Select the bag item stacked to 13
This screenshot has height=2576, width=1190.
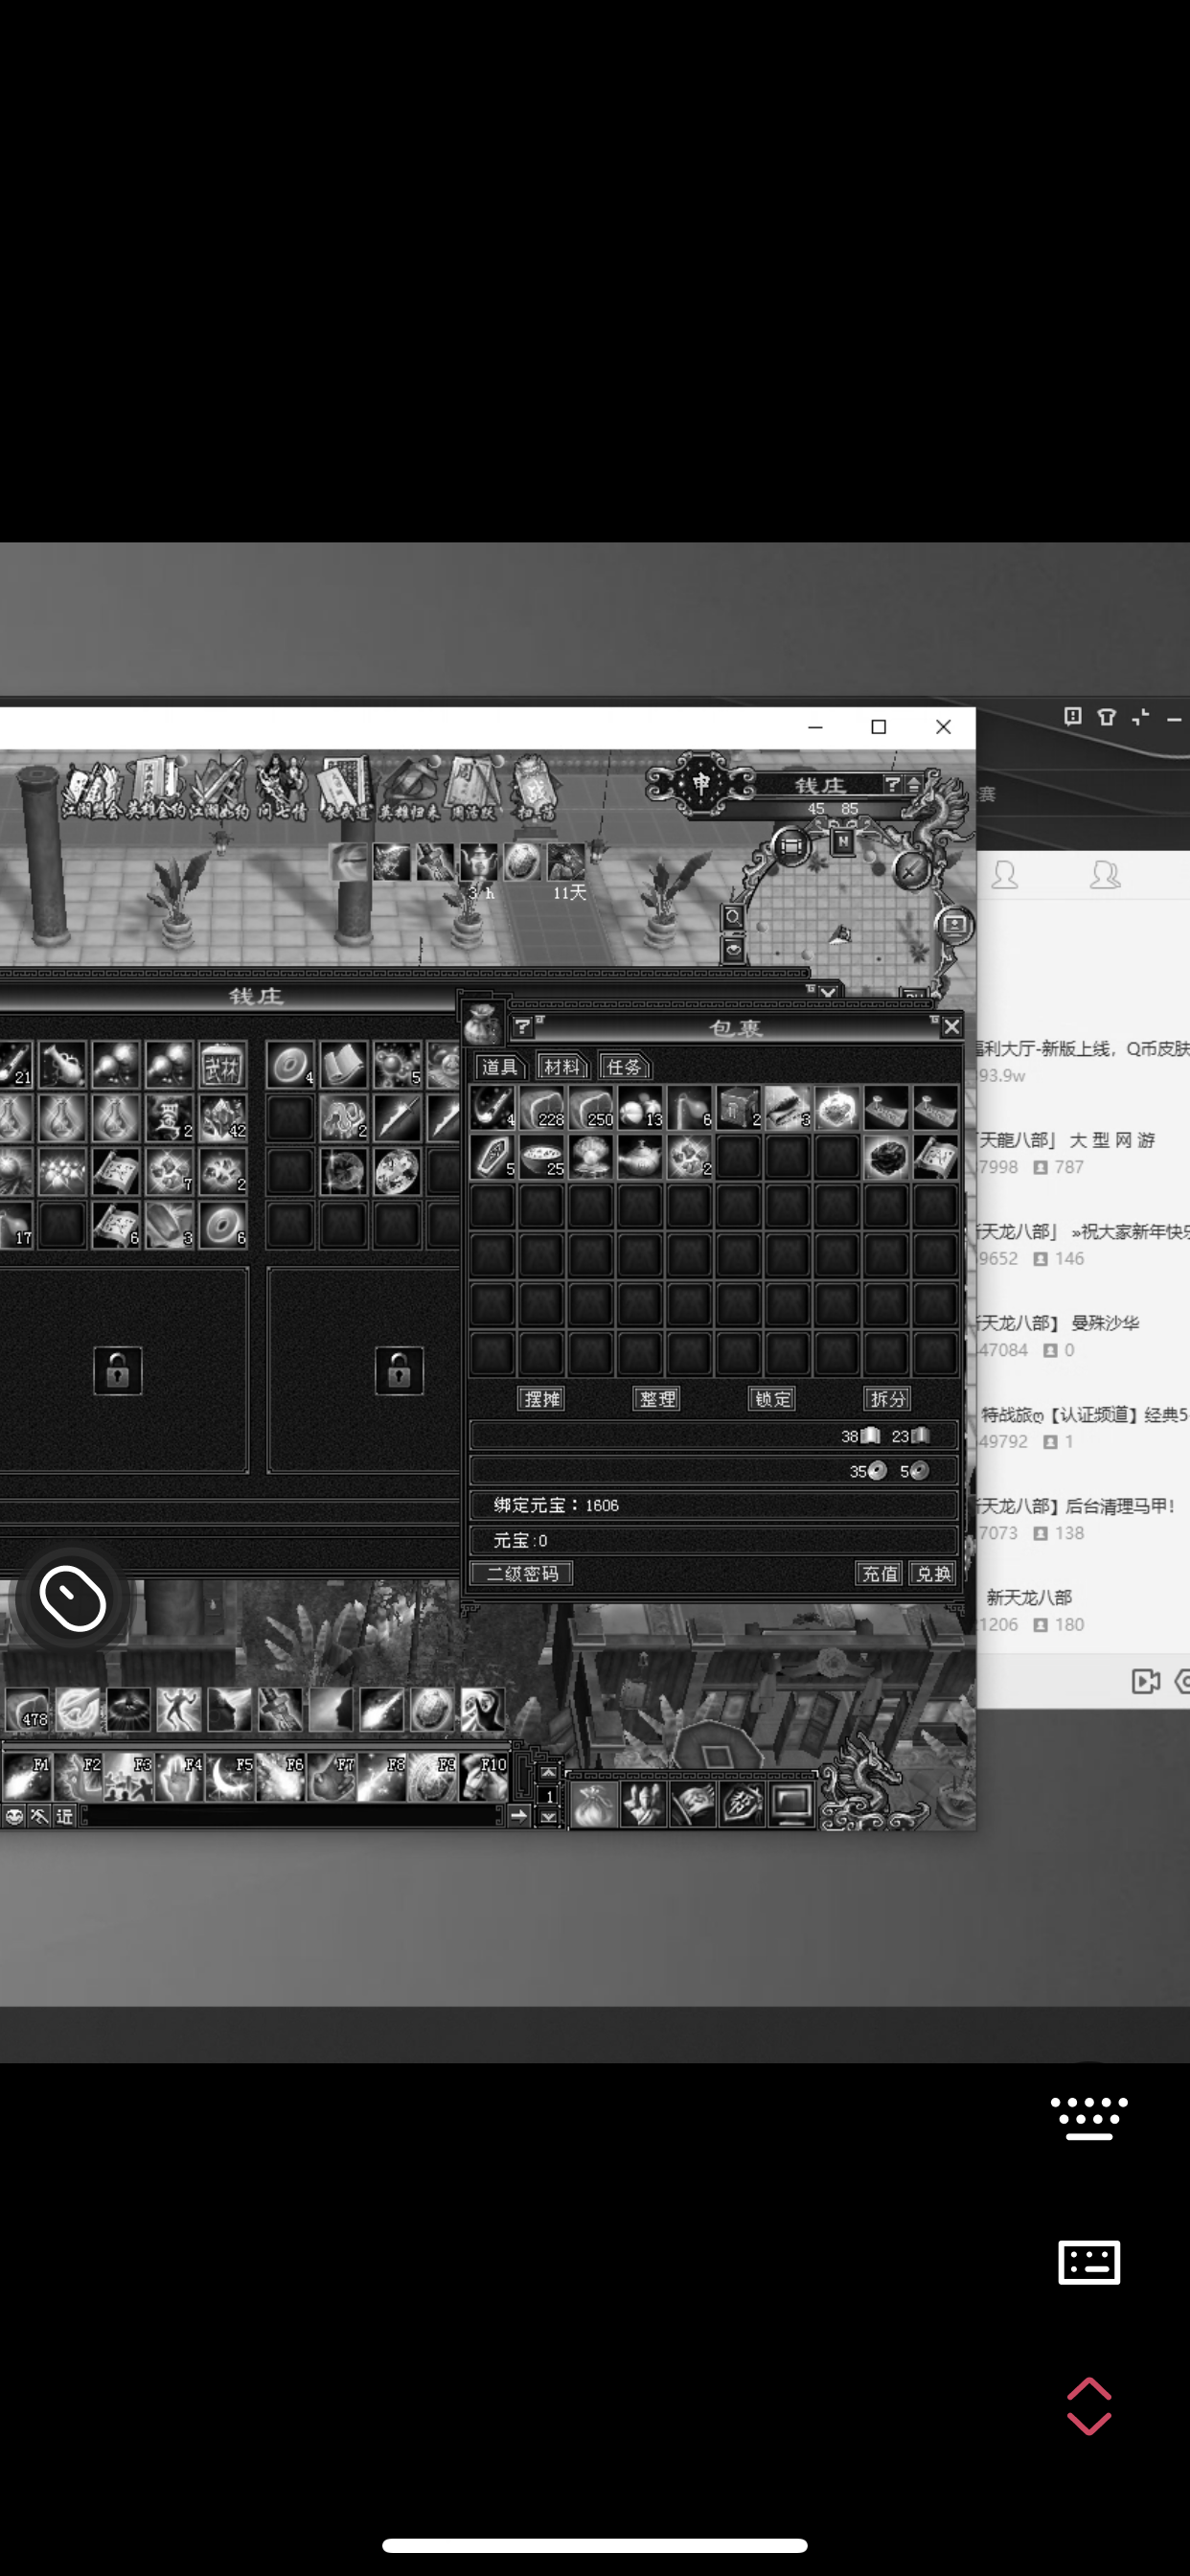(640, 1108)
